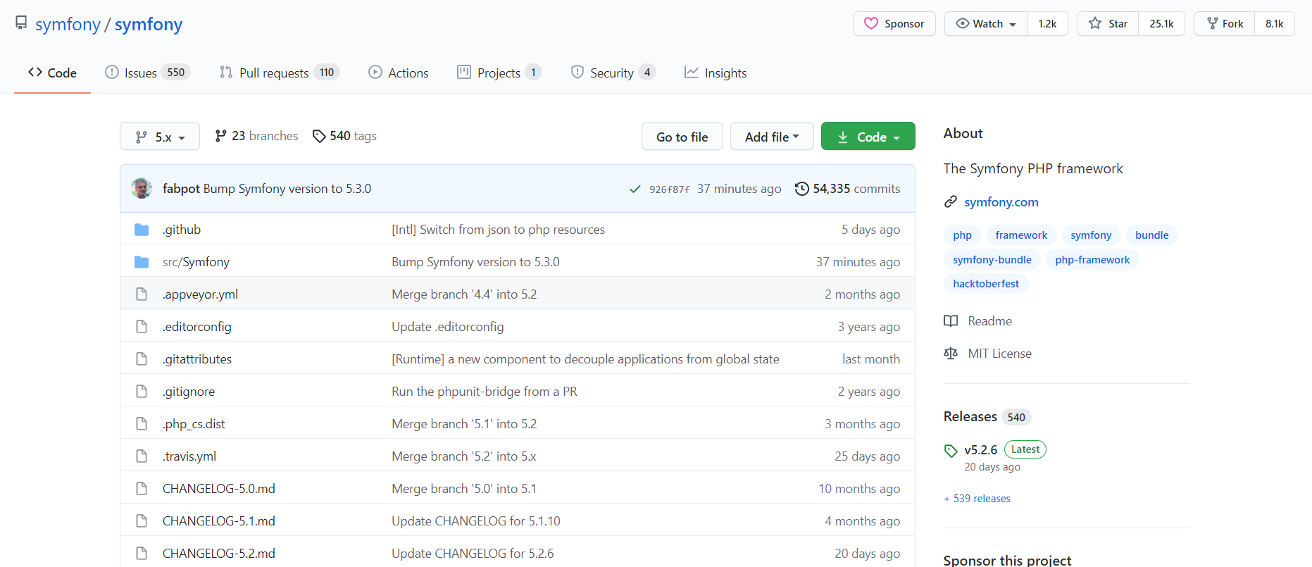This screenshot has width=1312, height=567.
Task: Click the repository book icon beside symfony
Action: pyautogui.click(x=21, y=23)
